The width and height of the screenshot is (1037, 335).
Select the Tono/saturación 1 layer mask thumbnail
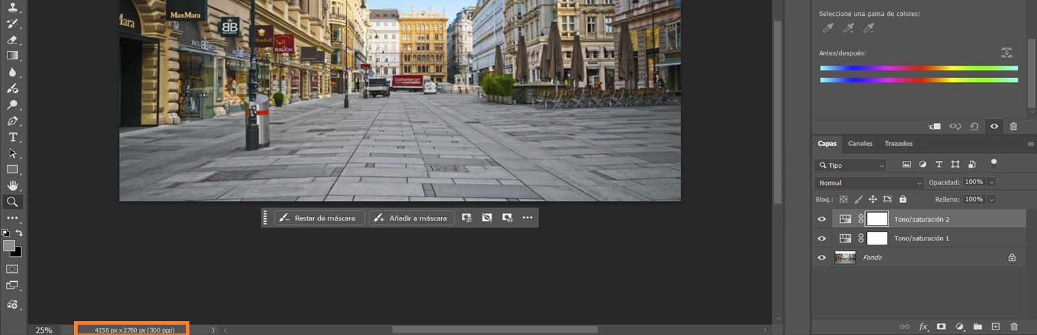click(x=877, y=238)
